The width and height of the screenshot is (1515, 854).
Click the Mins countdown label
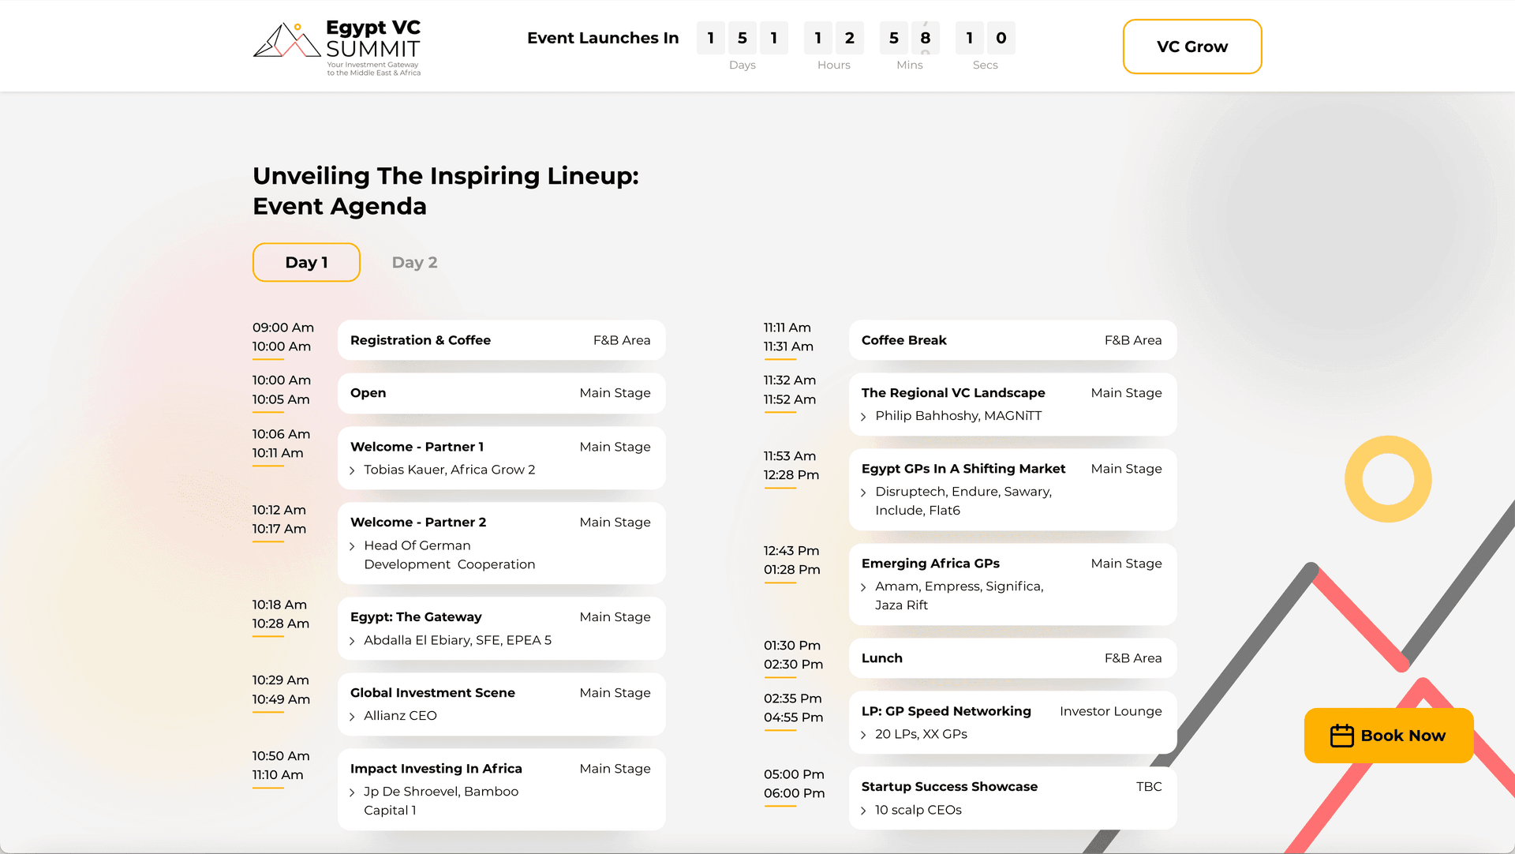coord(910,65)
